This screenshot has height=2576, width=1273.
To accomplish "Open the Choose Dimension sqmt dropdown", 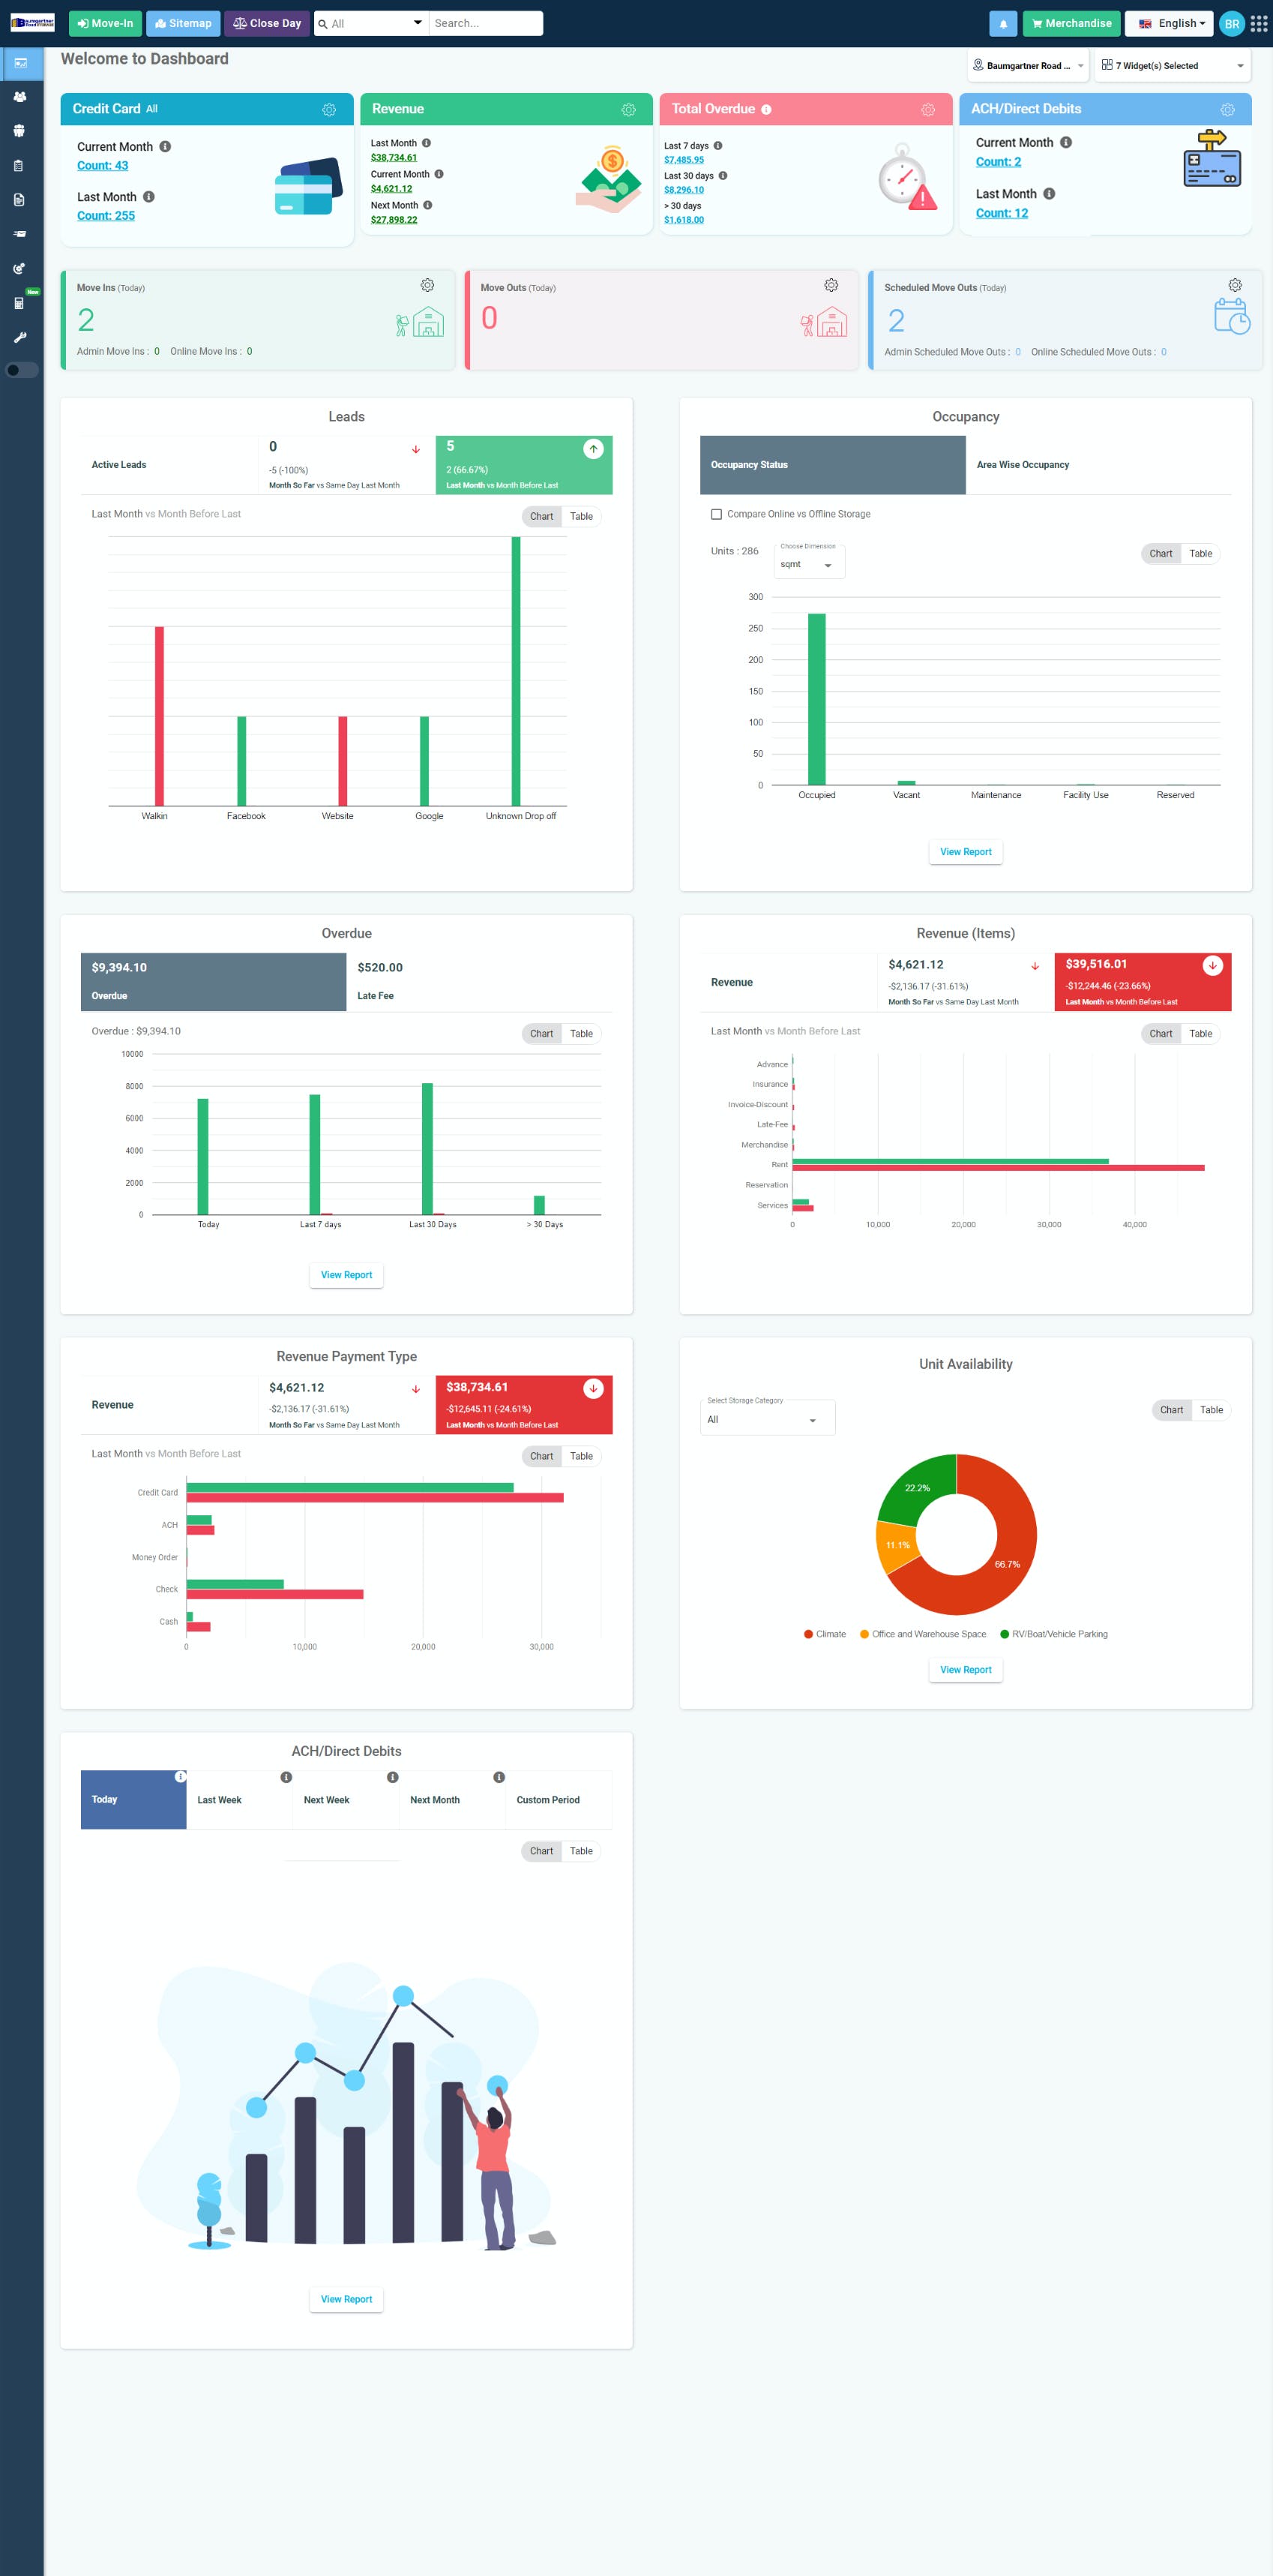I will 810,561.
